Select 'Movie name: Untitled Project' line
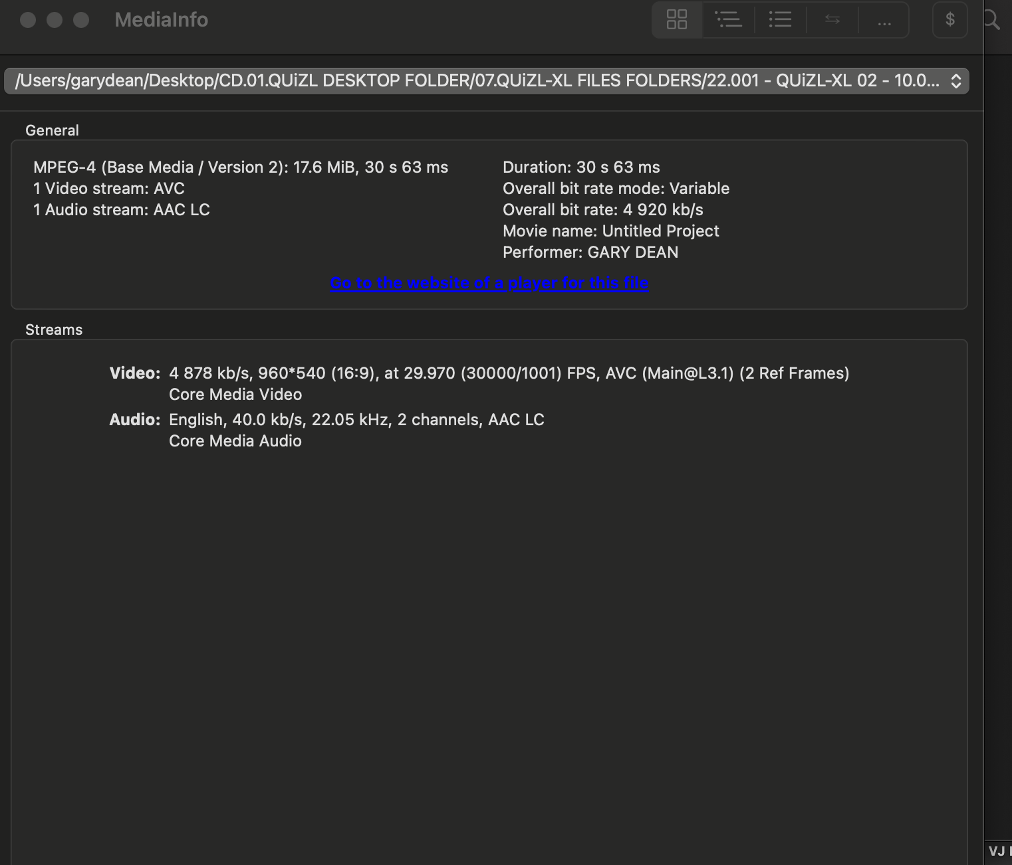The height and width of the screenshot is (865, 1012). click(611, 231)
